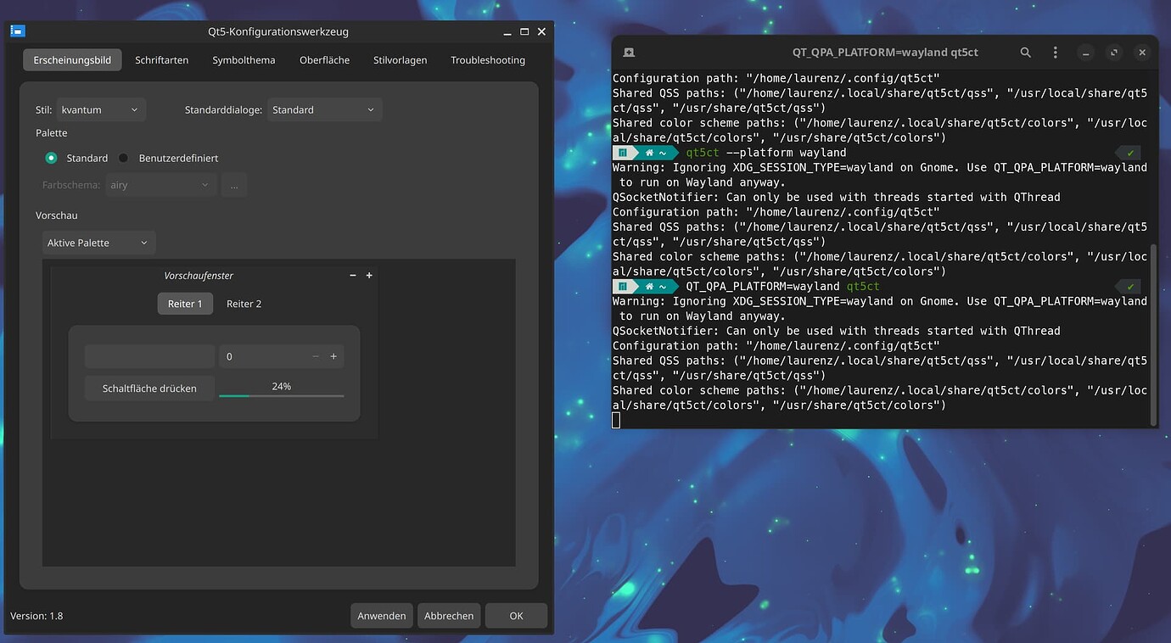This screenshot has height=643, width=1171.
Task: Select Reiter 2 in the preview window
Action: pos(244,303)
